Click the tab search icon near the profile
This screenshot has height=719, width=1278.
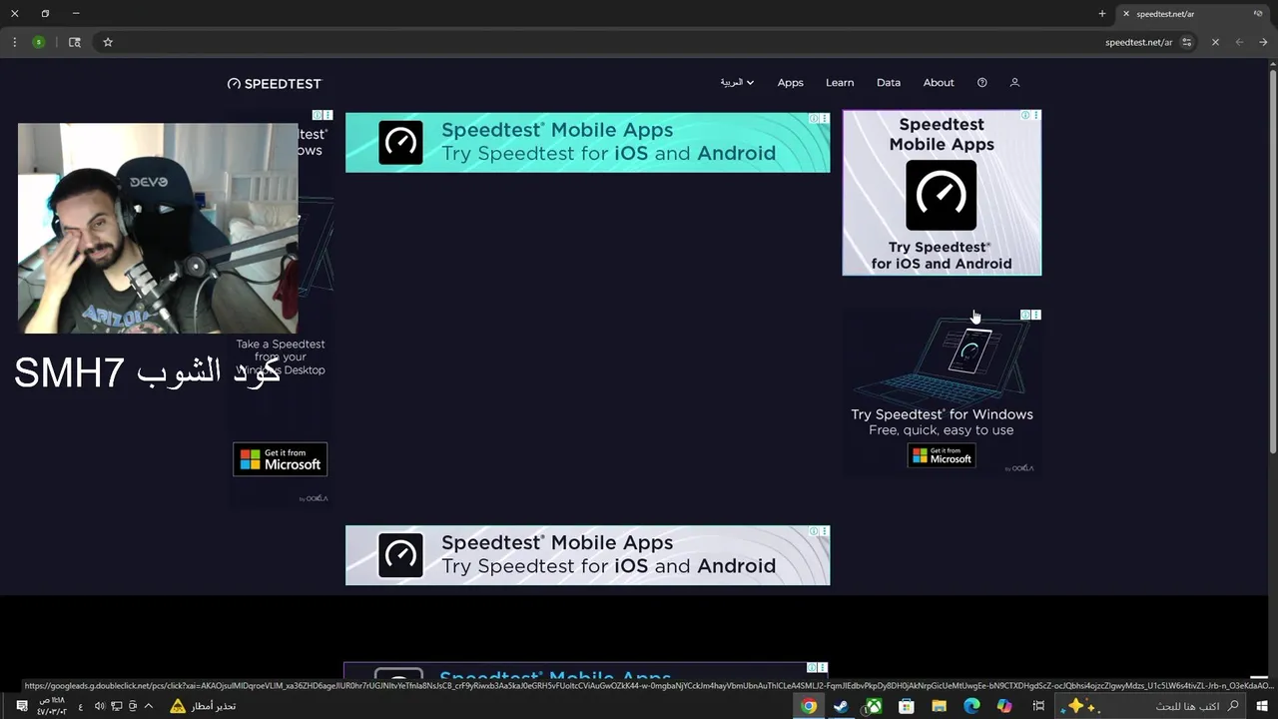[74, 42]
